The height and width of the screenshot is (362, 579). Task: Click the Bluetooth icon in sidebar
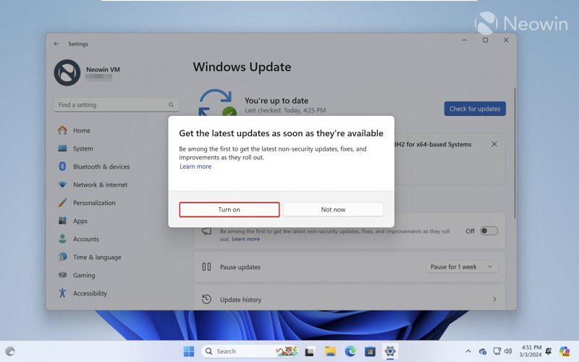62,167
